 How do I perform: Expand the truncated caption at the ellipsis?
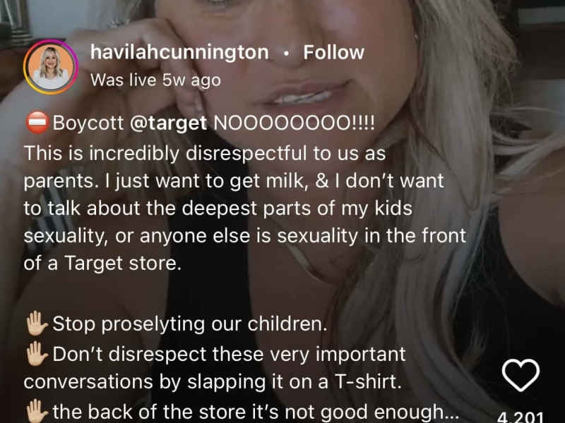coord(452,412)
